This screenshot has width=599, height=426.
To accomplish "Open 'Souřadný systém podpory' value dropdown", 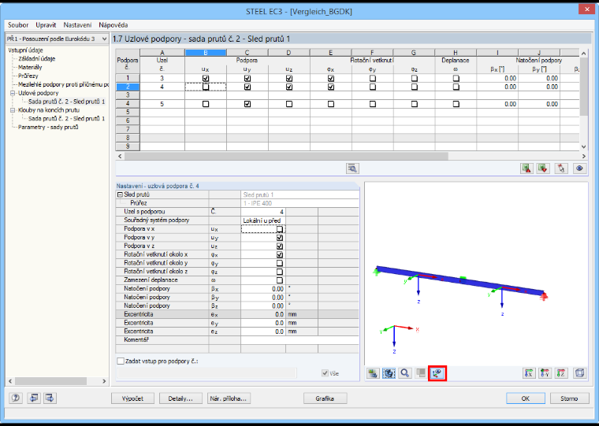I will pyautogui.click(x=263, y=220).
